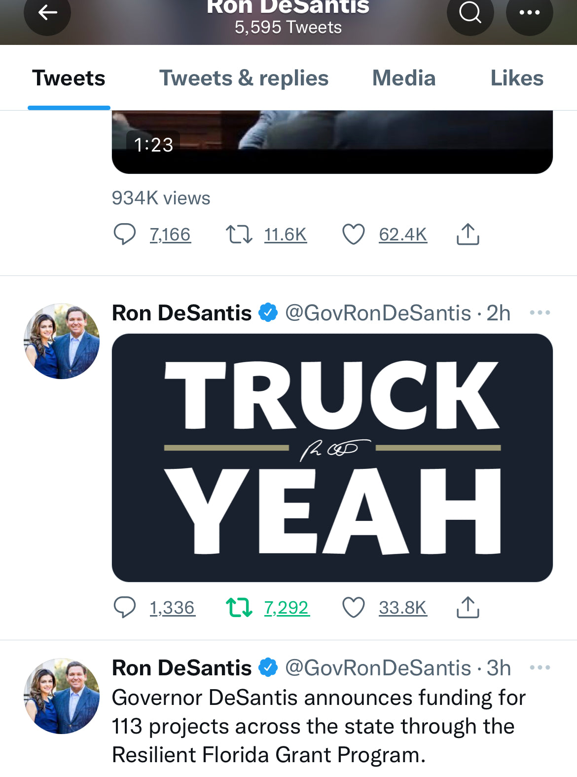577x777 pixels.
Task: Switch to Tweets & replies tab
Action: (x=244, y=78)
